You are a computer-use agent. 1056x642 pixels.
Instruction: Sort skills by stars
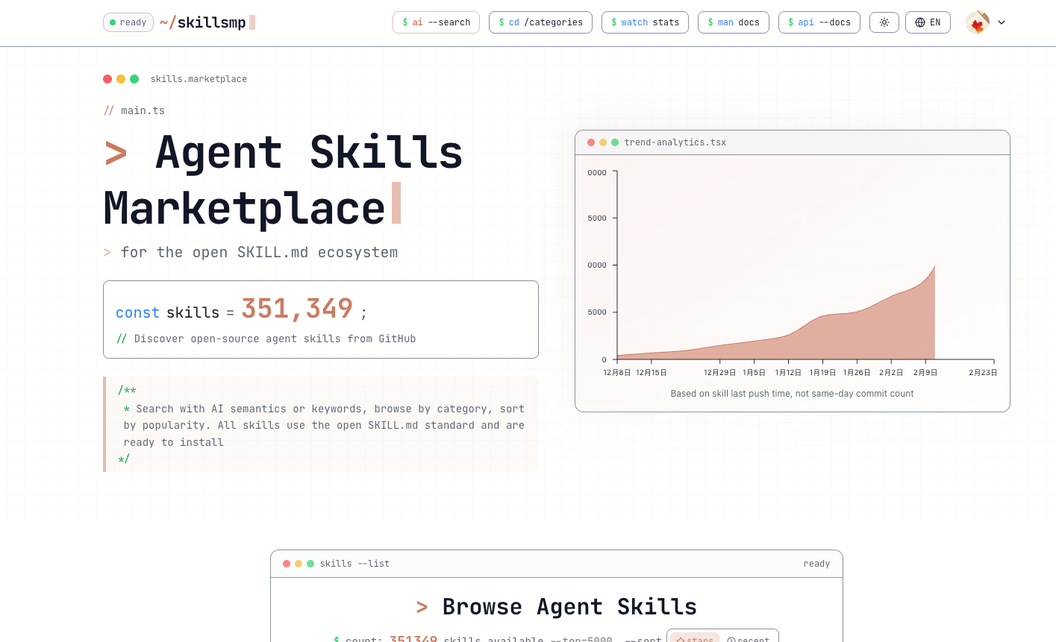point(695,638)
